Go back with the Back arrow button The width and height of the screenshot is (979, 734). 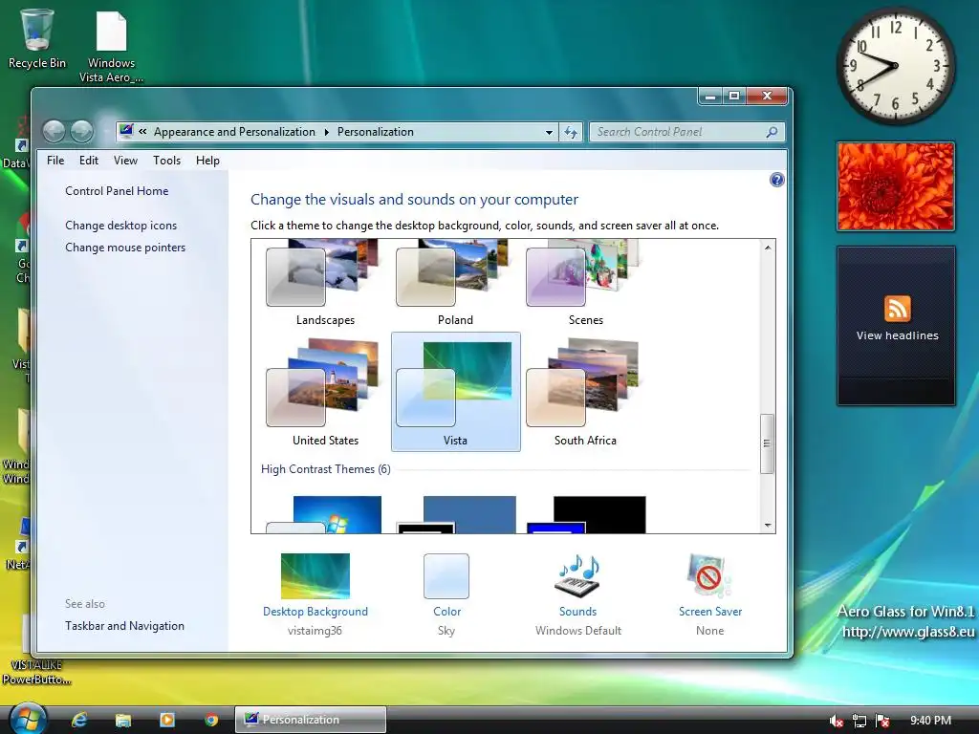54,132
